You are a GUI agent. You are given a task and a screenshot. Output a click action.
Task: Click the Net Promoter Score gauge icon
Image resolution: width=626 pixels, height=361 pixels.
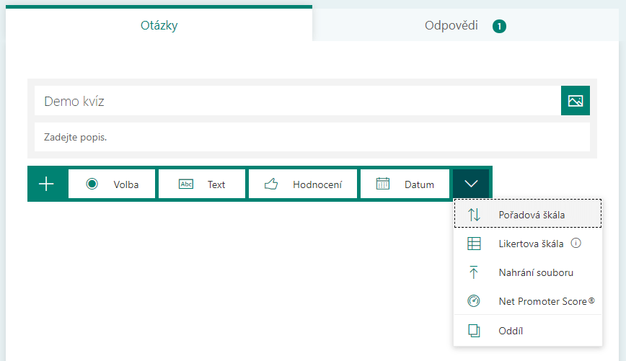click(x=474, y=300)
